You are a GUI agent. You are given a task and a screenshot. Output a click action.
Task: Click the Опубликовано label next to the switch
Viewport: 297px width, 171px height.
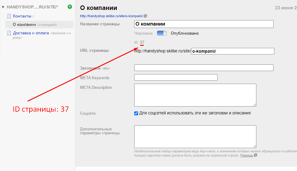(184, 33)
